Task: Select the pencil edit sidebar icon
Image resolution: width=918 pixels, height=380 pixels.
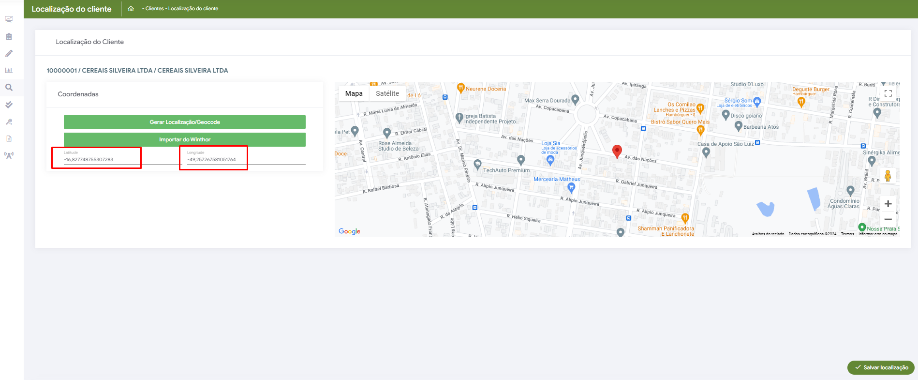Action: pos(9,54)
